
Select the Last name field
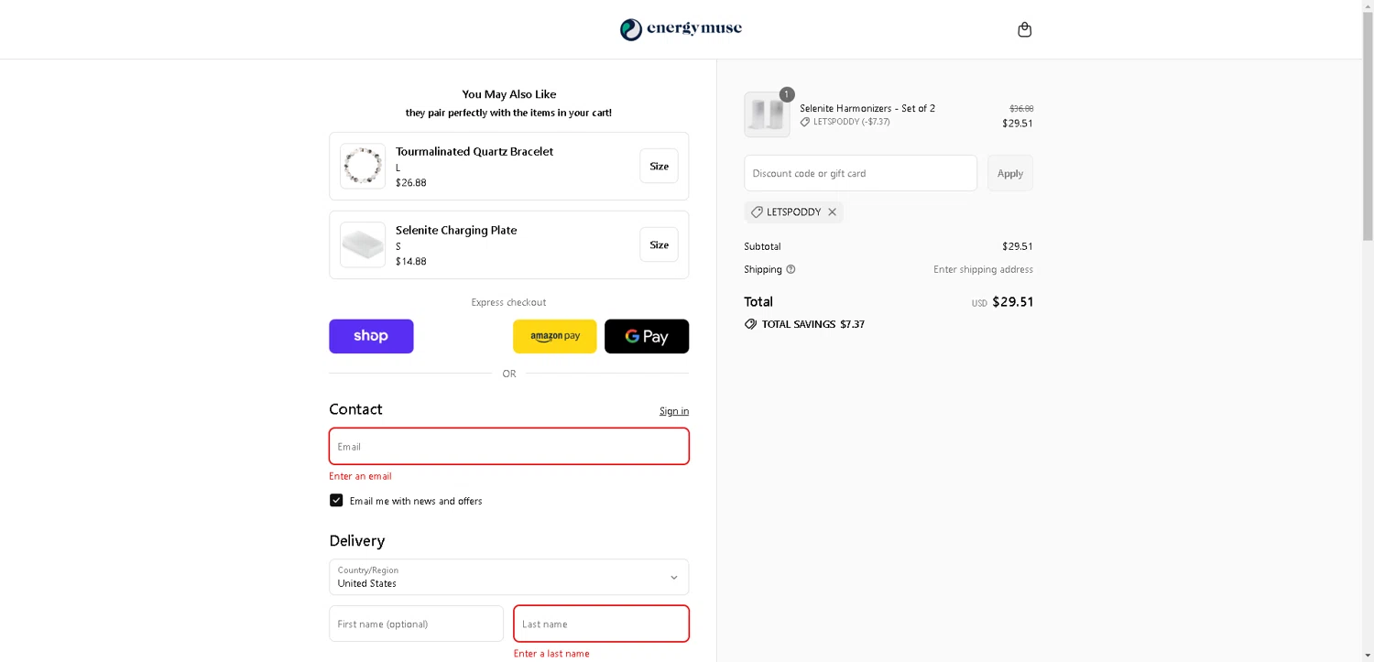tap(601, 624)
